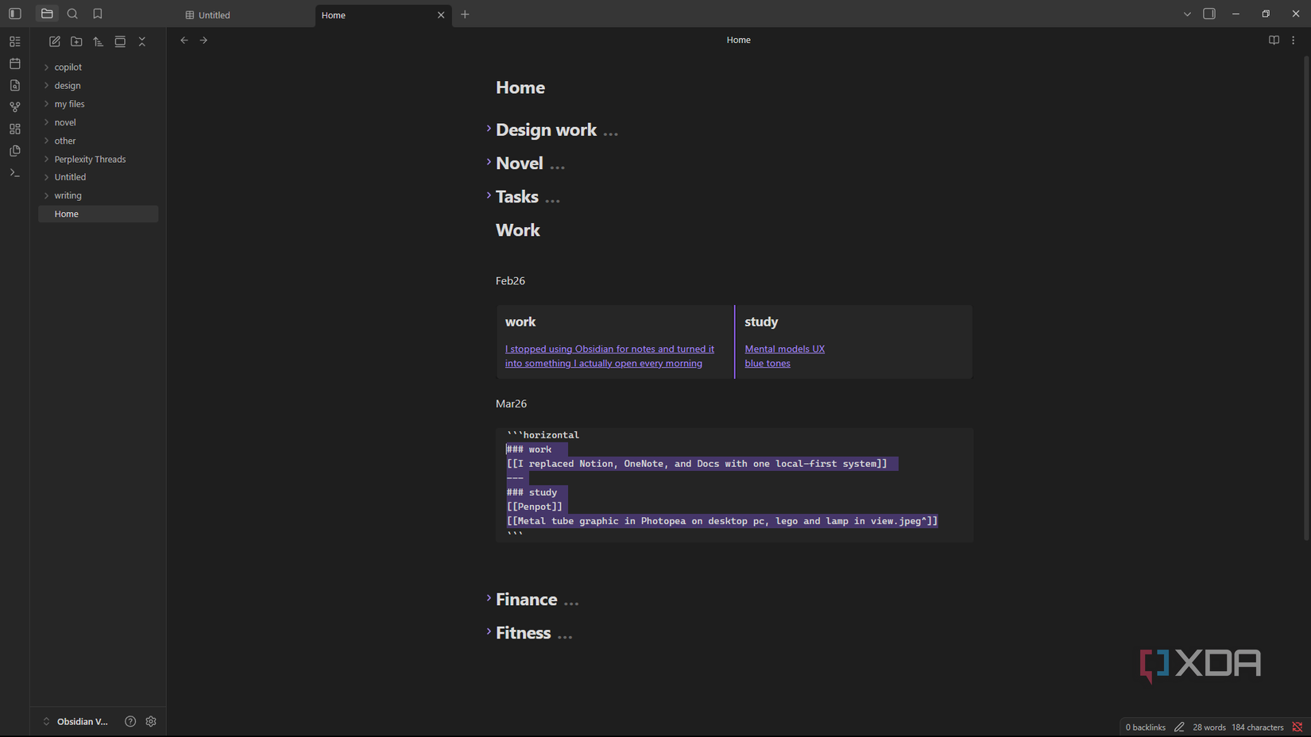
Task: Unfold the Tasks heading arrow
Action: coord(489,195)
